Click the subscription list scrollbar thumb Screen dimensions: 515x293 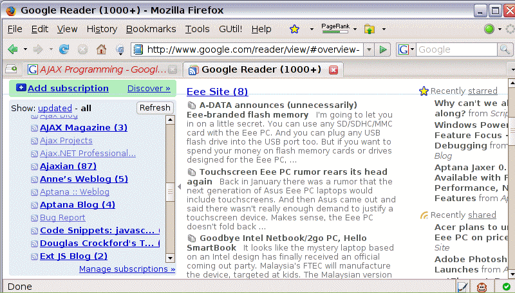tap(170, 191)
